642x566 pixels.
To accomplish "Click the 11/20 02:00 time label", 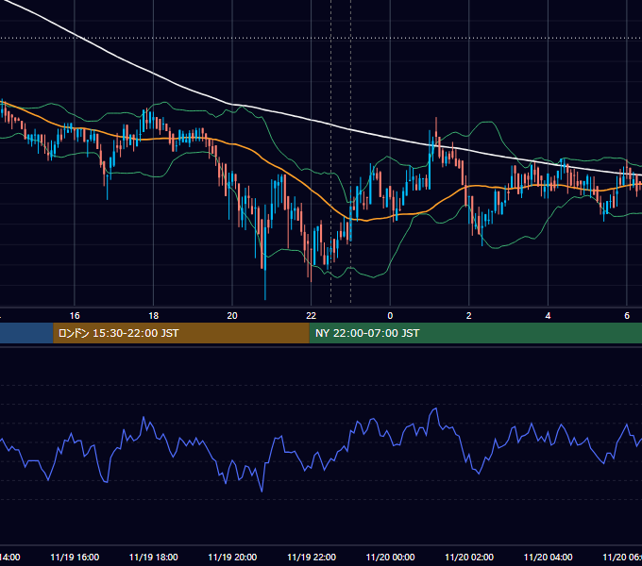I will [x=469, y=557].
